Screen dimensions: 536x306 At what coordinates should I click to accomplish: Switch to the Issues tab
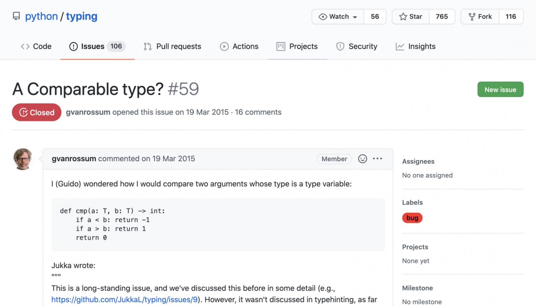[x=97, y=46]
